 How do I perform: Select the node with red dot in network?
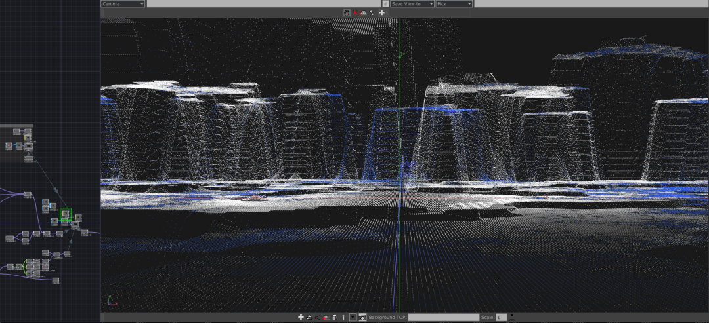click(9, 145)
